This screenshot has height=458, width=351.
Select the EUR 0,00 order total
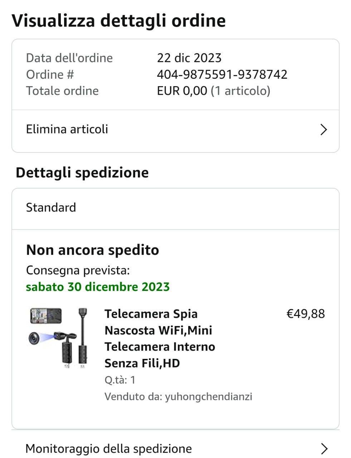(182, 91)
